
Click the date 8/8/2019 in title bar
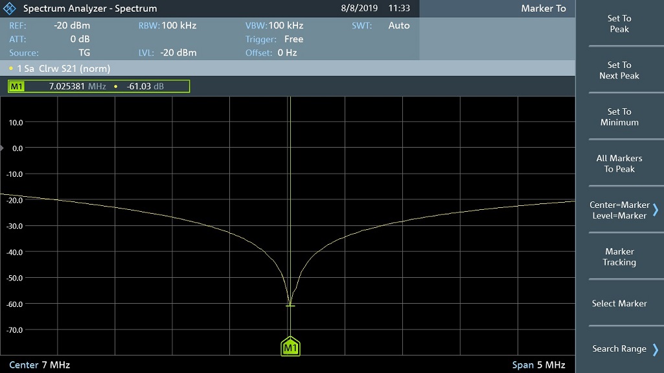[359, 8]
